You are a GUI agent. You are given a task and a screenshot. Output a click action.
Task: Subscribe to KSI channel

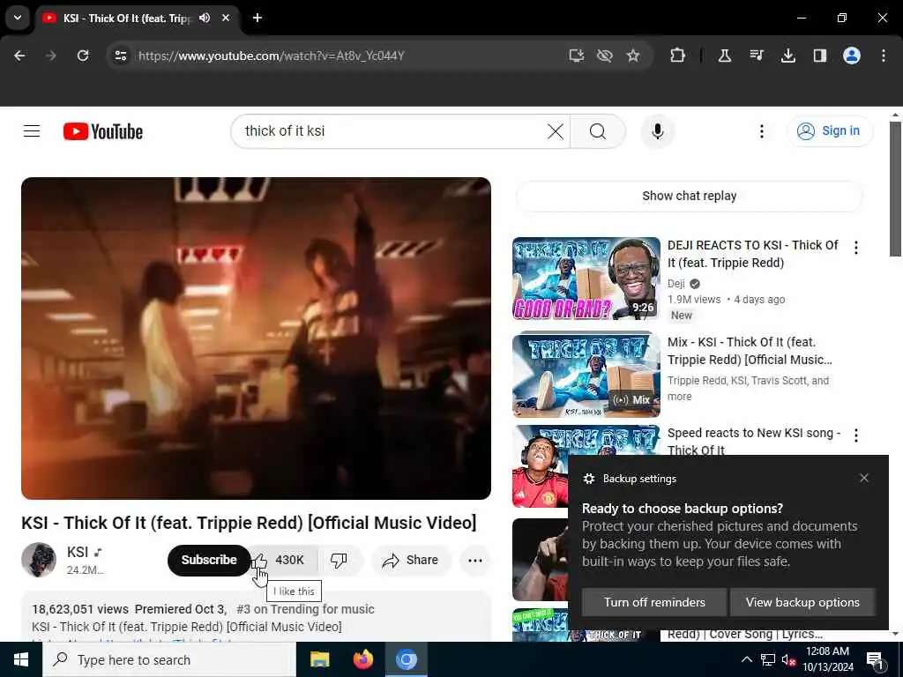(x=208, y=560)
